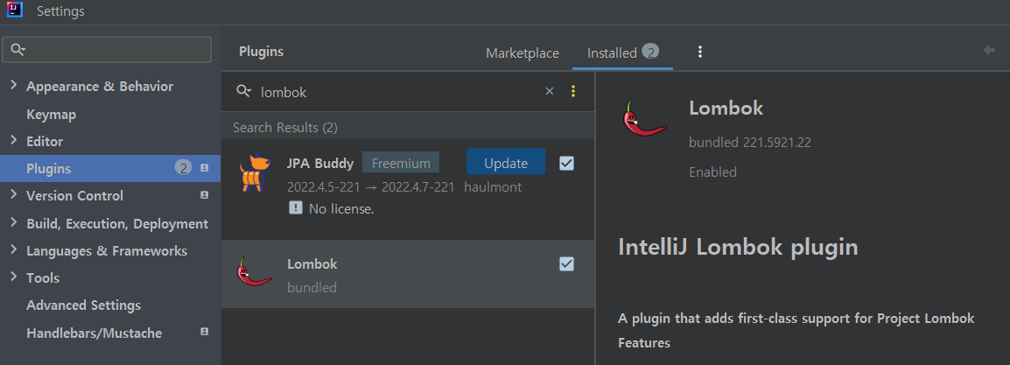The width and height of the screenshot is (1010, 365).
Task: Click the IntelliJ IDEA logo in title bar
Action: pyautogui.click(x=14, y=11)
